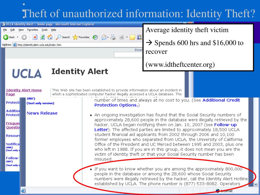Click the yellow Discuss note icon
260x195 pixels.
coord(132,37)
